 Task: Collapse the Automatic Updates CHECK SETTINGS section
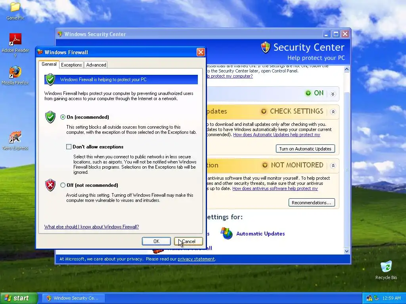(x=333, y=112)
